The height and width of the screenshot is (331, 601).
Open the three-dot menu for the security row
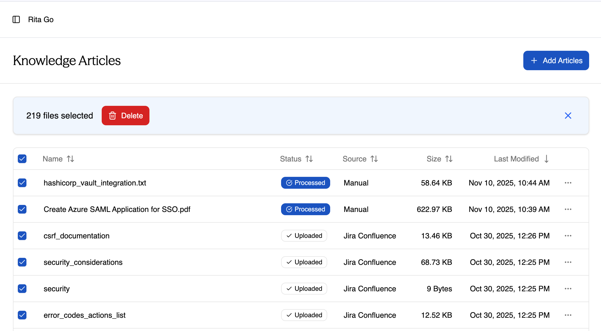(x=568, y=289)
